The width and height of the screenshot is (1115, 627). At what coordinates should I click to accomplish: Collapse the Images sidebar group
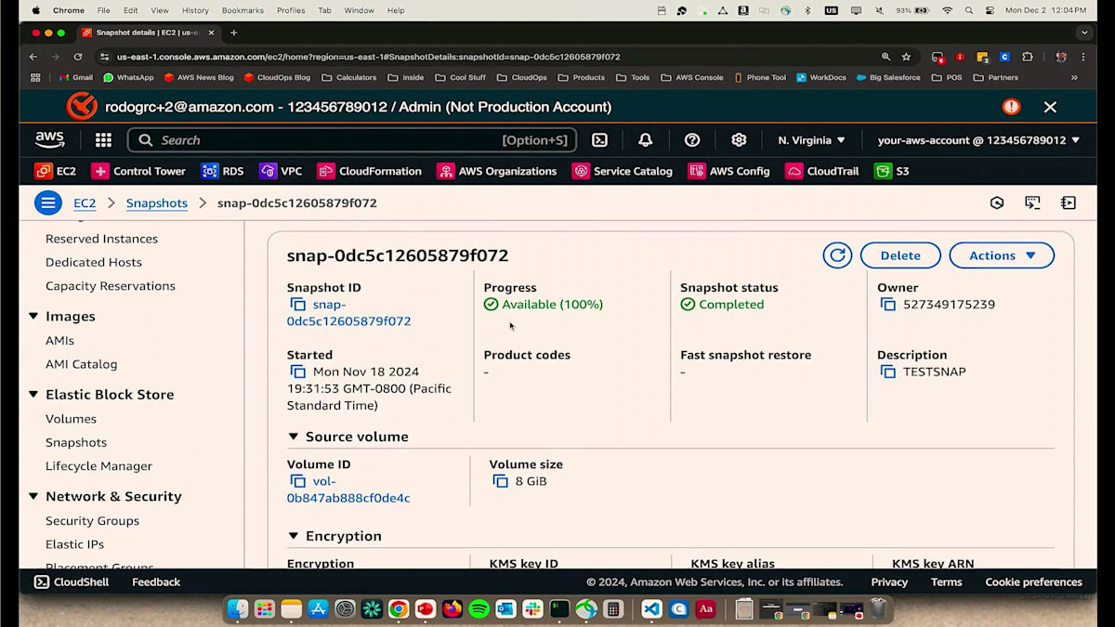point(33,317)
